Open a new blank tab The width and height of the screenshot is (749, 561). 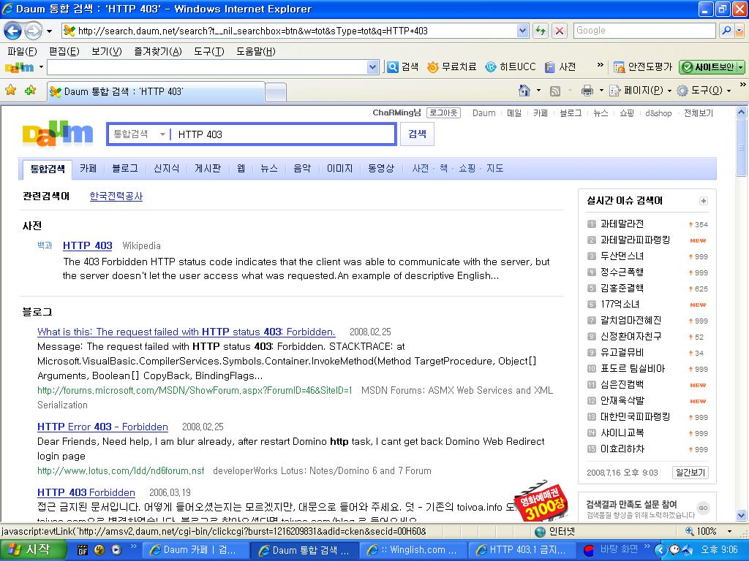pyautogui.click(x=276, y=92)
